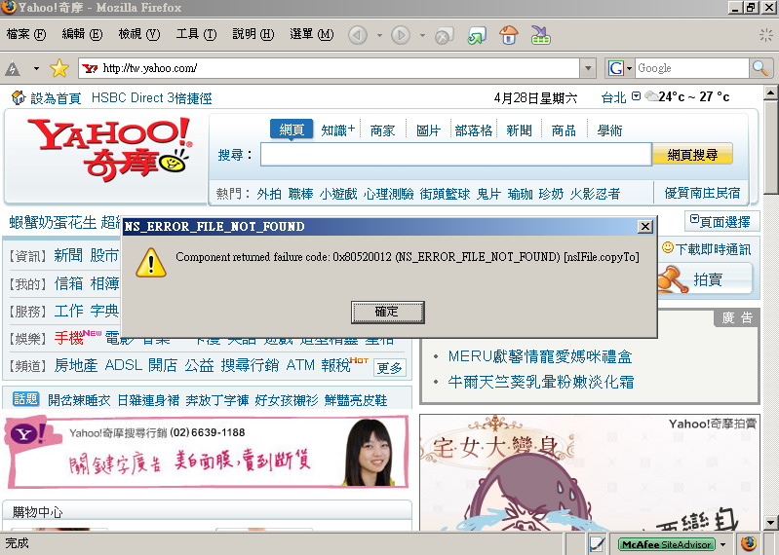This screenshot has height=555, width=779.
Task: Click the Forward navigation arrow icon
Action: pos(401,36)
